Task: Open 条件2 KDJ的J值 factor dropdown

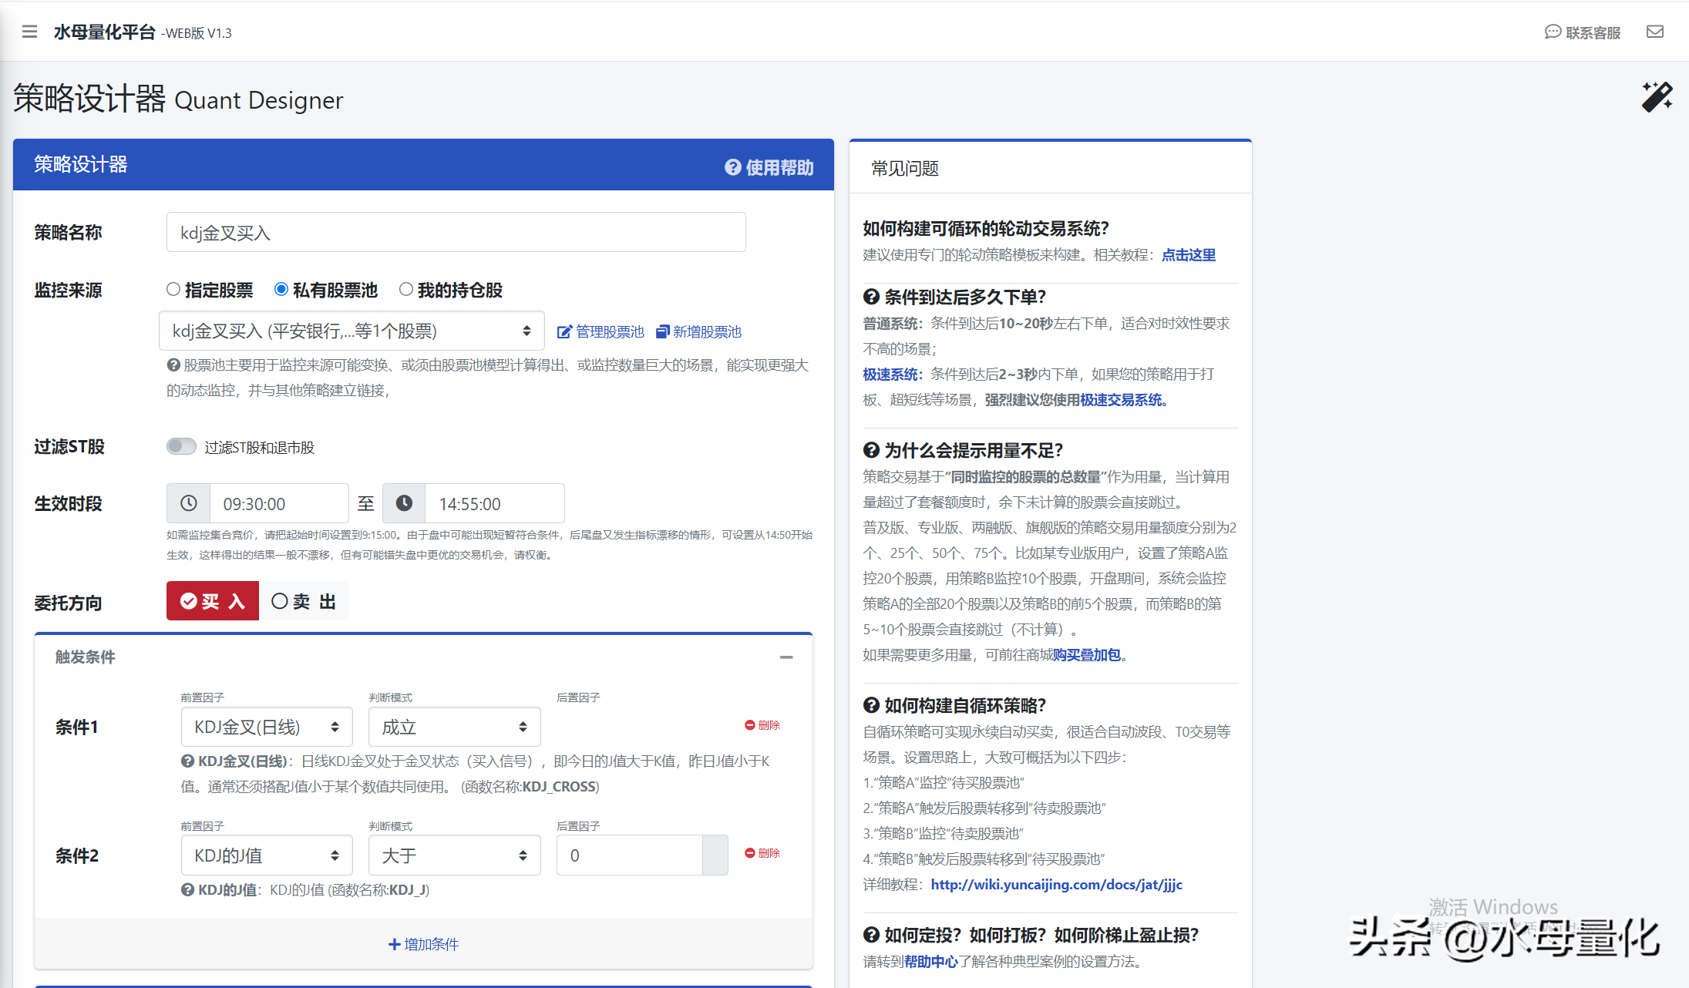Action: 267,855
